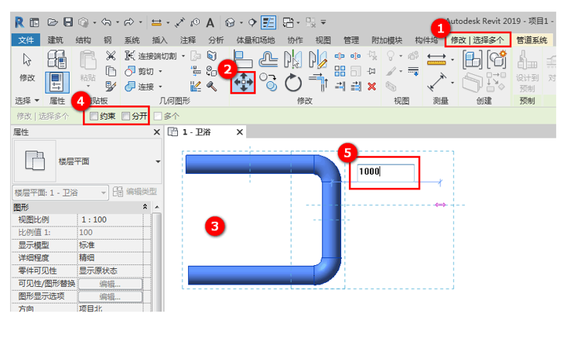Toggle the 分开 (Disjoin) checkbox
The image size is (564, 344).
click(127, 116)
